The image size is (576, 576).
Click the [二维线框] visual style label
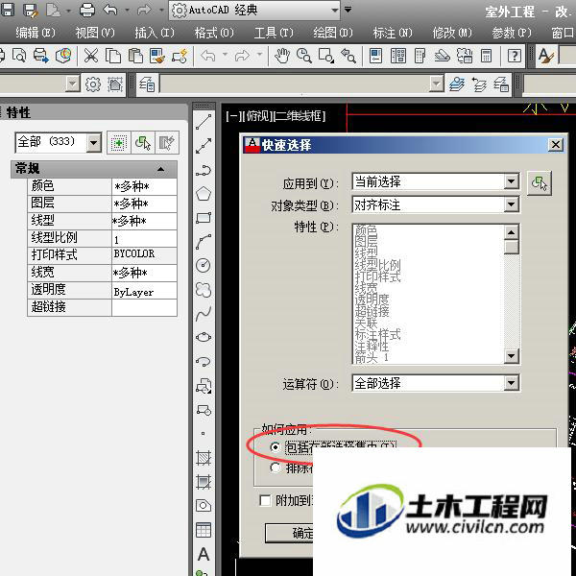[300, 116]
